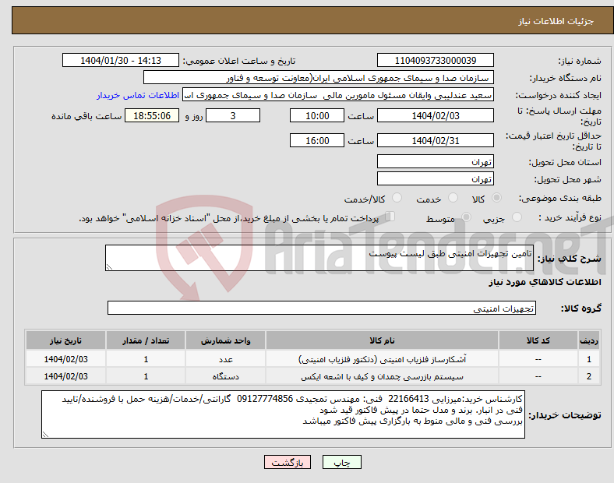The height and width of the screenshot is (483, 614).
Task: Select the متوسط purchase type radio
Action: [x=466, y=217]
